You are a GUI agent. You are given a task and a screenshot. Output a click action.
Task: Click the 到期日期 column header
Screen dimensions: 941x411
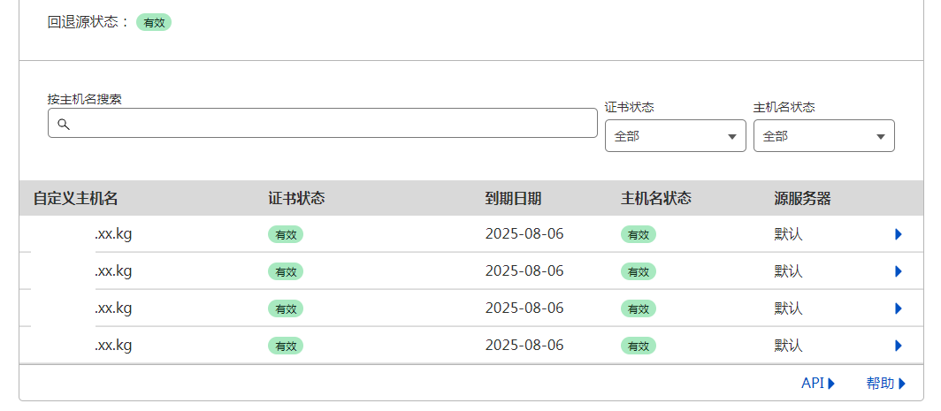(513, 199)
